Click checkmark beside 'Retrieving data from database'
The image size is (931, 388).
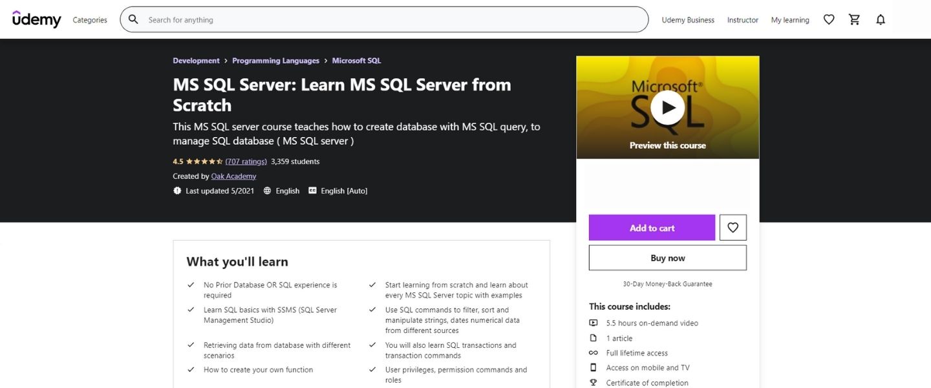click(x=191, y=345)
